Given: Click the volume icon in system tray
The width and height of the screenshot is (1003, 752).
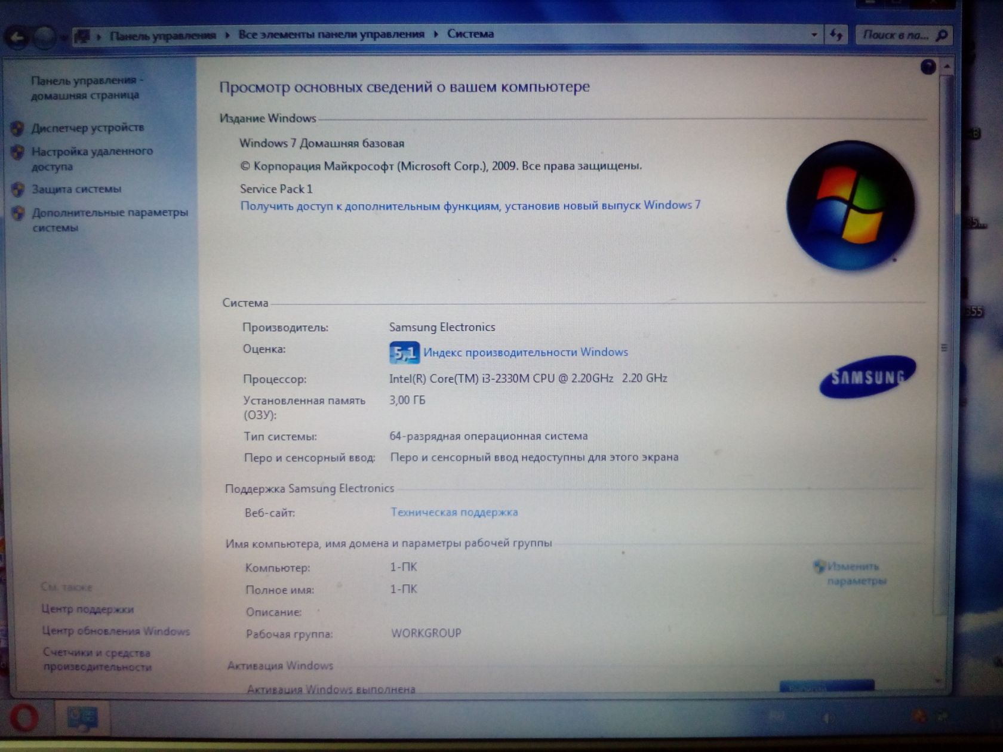Looking at the screenshot, I should pyautogui.click(x=829, y=718).
